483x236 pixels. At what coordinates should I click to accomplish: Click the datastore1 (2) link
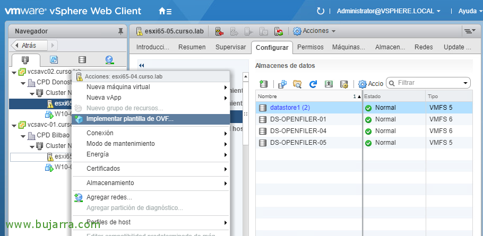[x=290, y=108]
